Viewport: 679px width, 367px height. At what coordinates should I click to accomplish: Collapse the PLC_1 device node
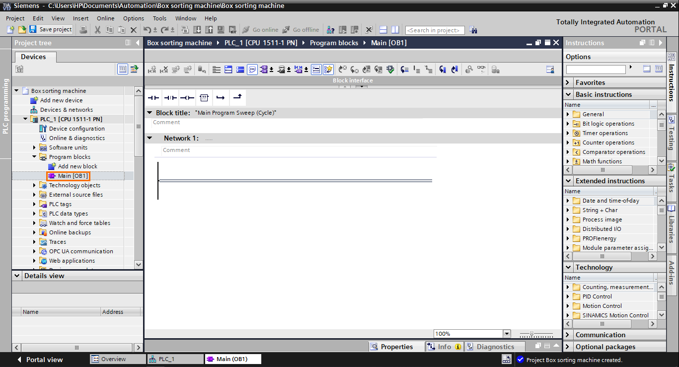[x=25, y=119]
